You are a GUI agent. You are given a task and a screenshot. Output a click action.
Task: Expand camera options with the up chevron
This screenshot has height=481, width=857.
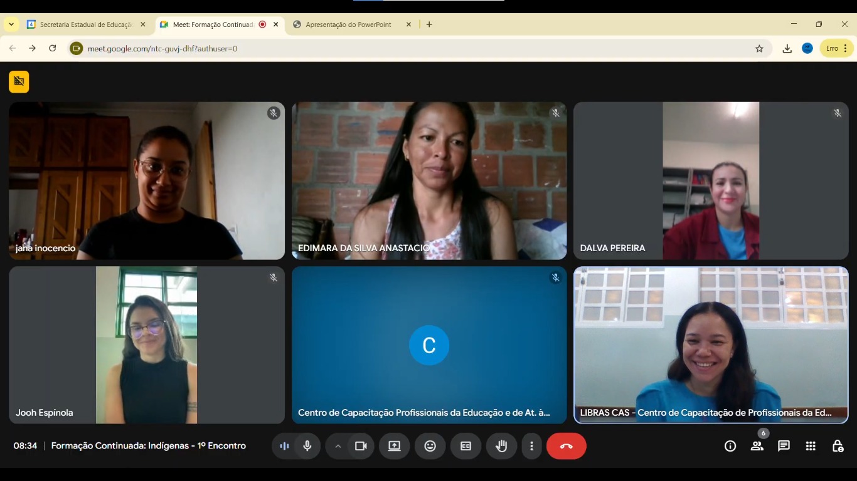338,446
